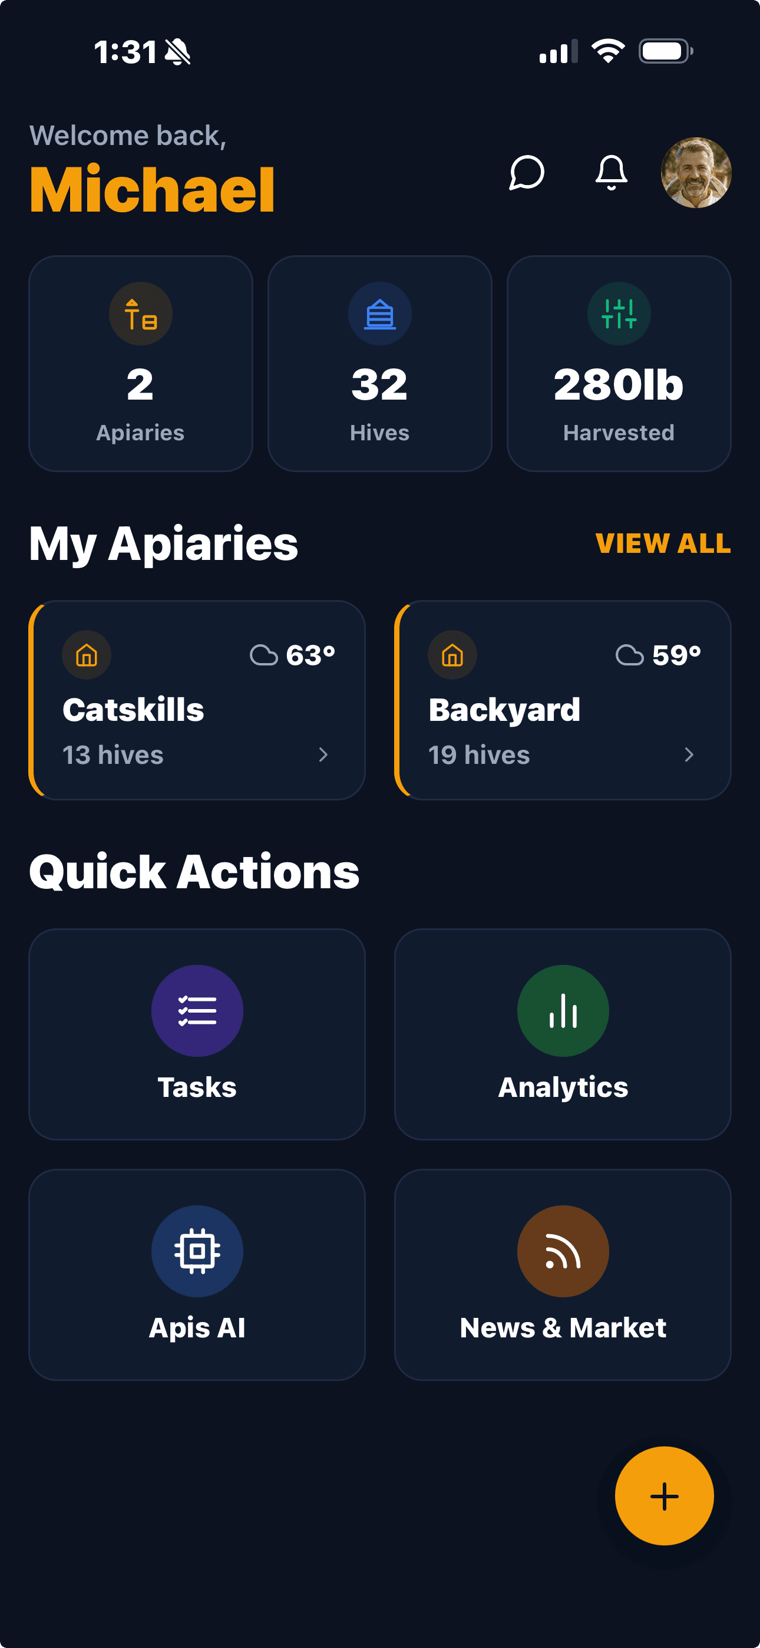Select the Analytics bar chart icon

[x=562, y=1010]
